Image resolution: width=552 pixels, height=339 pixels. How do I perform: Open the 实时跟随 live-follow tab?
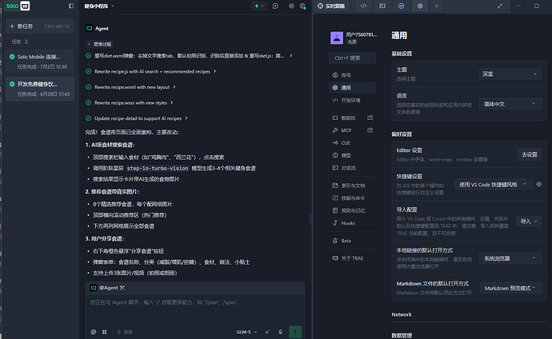click(x=331, y=6)
